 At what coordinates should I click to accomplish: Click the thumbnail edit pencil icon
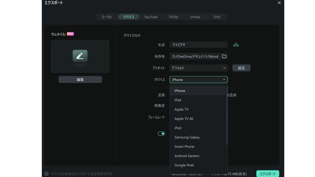[x=80, y=56]
